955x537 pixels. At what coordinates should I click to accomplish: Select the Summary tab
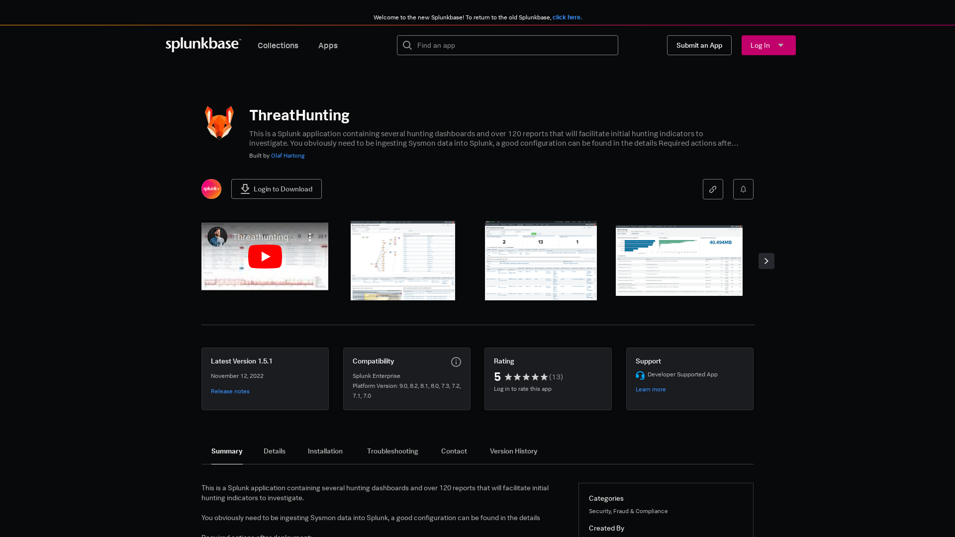coord(227,451)
